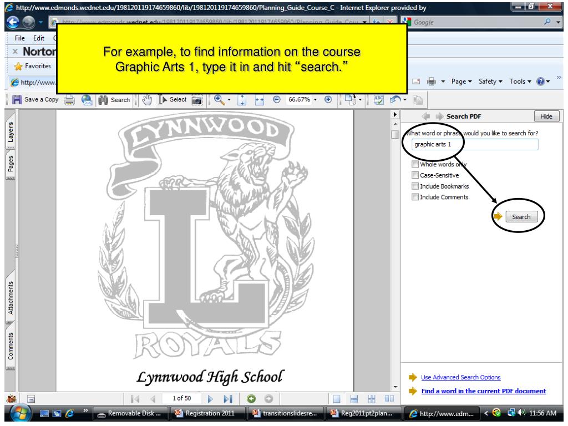
Task: Activate the Select text tool
Action: [x=173, y=100]
